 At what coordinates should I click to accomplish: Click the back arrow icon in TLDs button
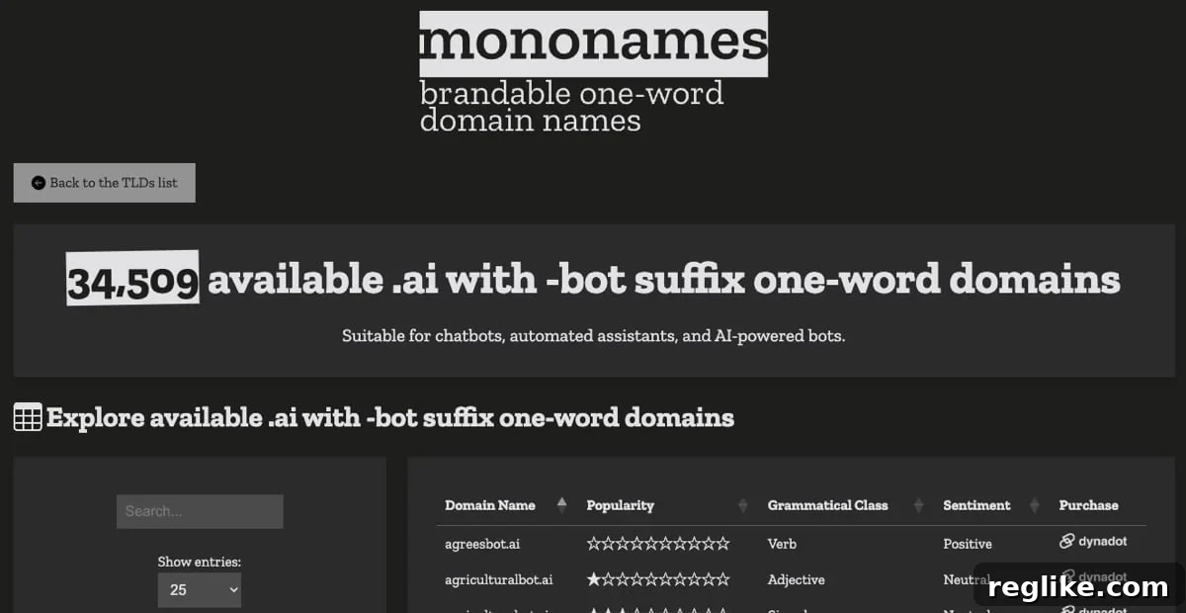(39, 183)
